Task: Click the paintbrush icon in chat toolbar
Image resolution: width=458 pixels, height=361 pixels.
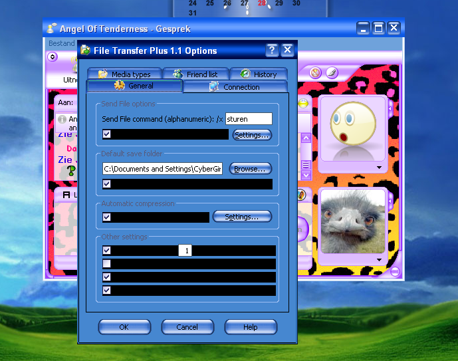Action: [331, 72]
